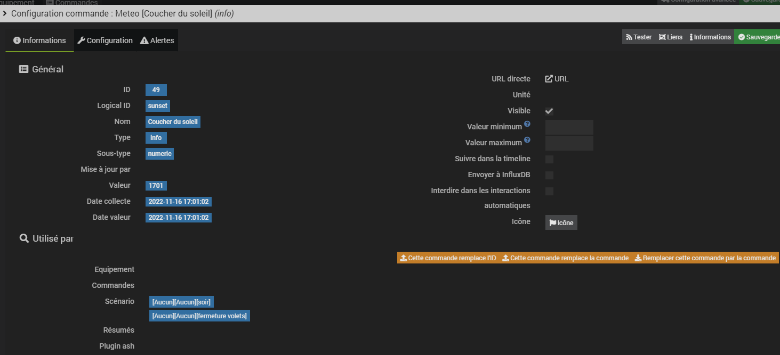780x355 pixels.
Task: Open scenario [Aucun][Aucun][soir]
Action: click(181, 302)
